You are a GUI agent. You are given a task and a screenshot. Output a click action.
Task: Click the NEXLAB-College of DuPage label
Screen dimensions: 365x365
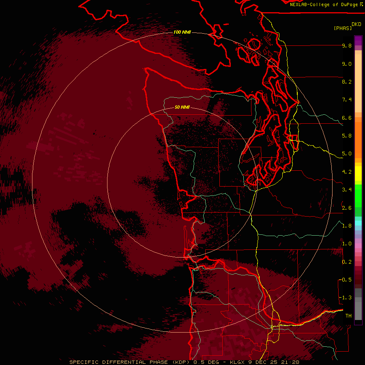[324, 4]
